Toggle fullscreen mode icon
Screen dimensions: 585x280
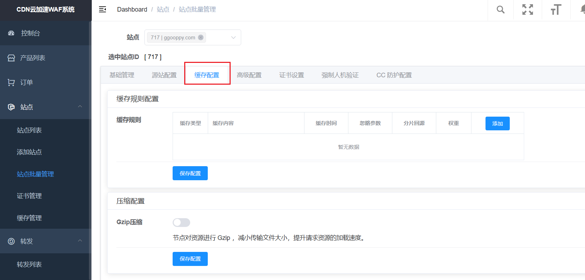[527, 10]
